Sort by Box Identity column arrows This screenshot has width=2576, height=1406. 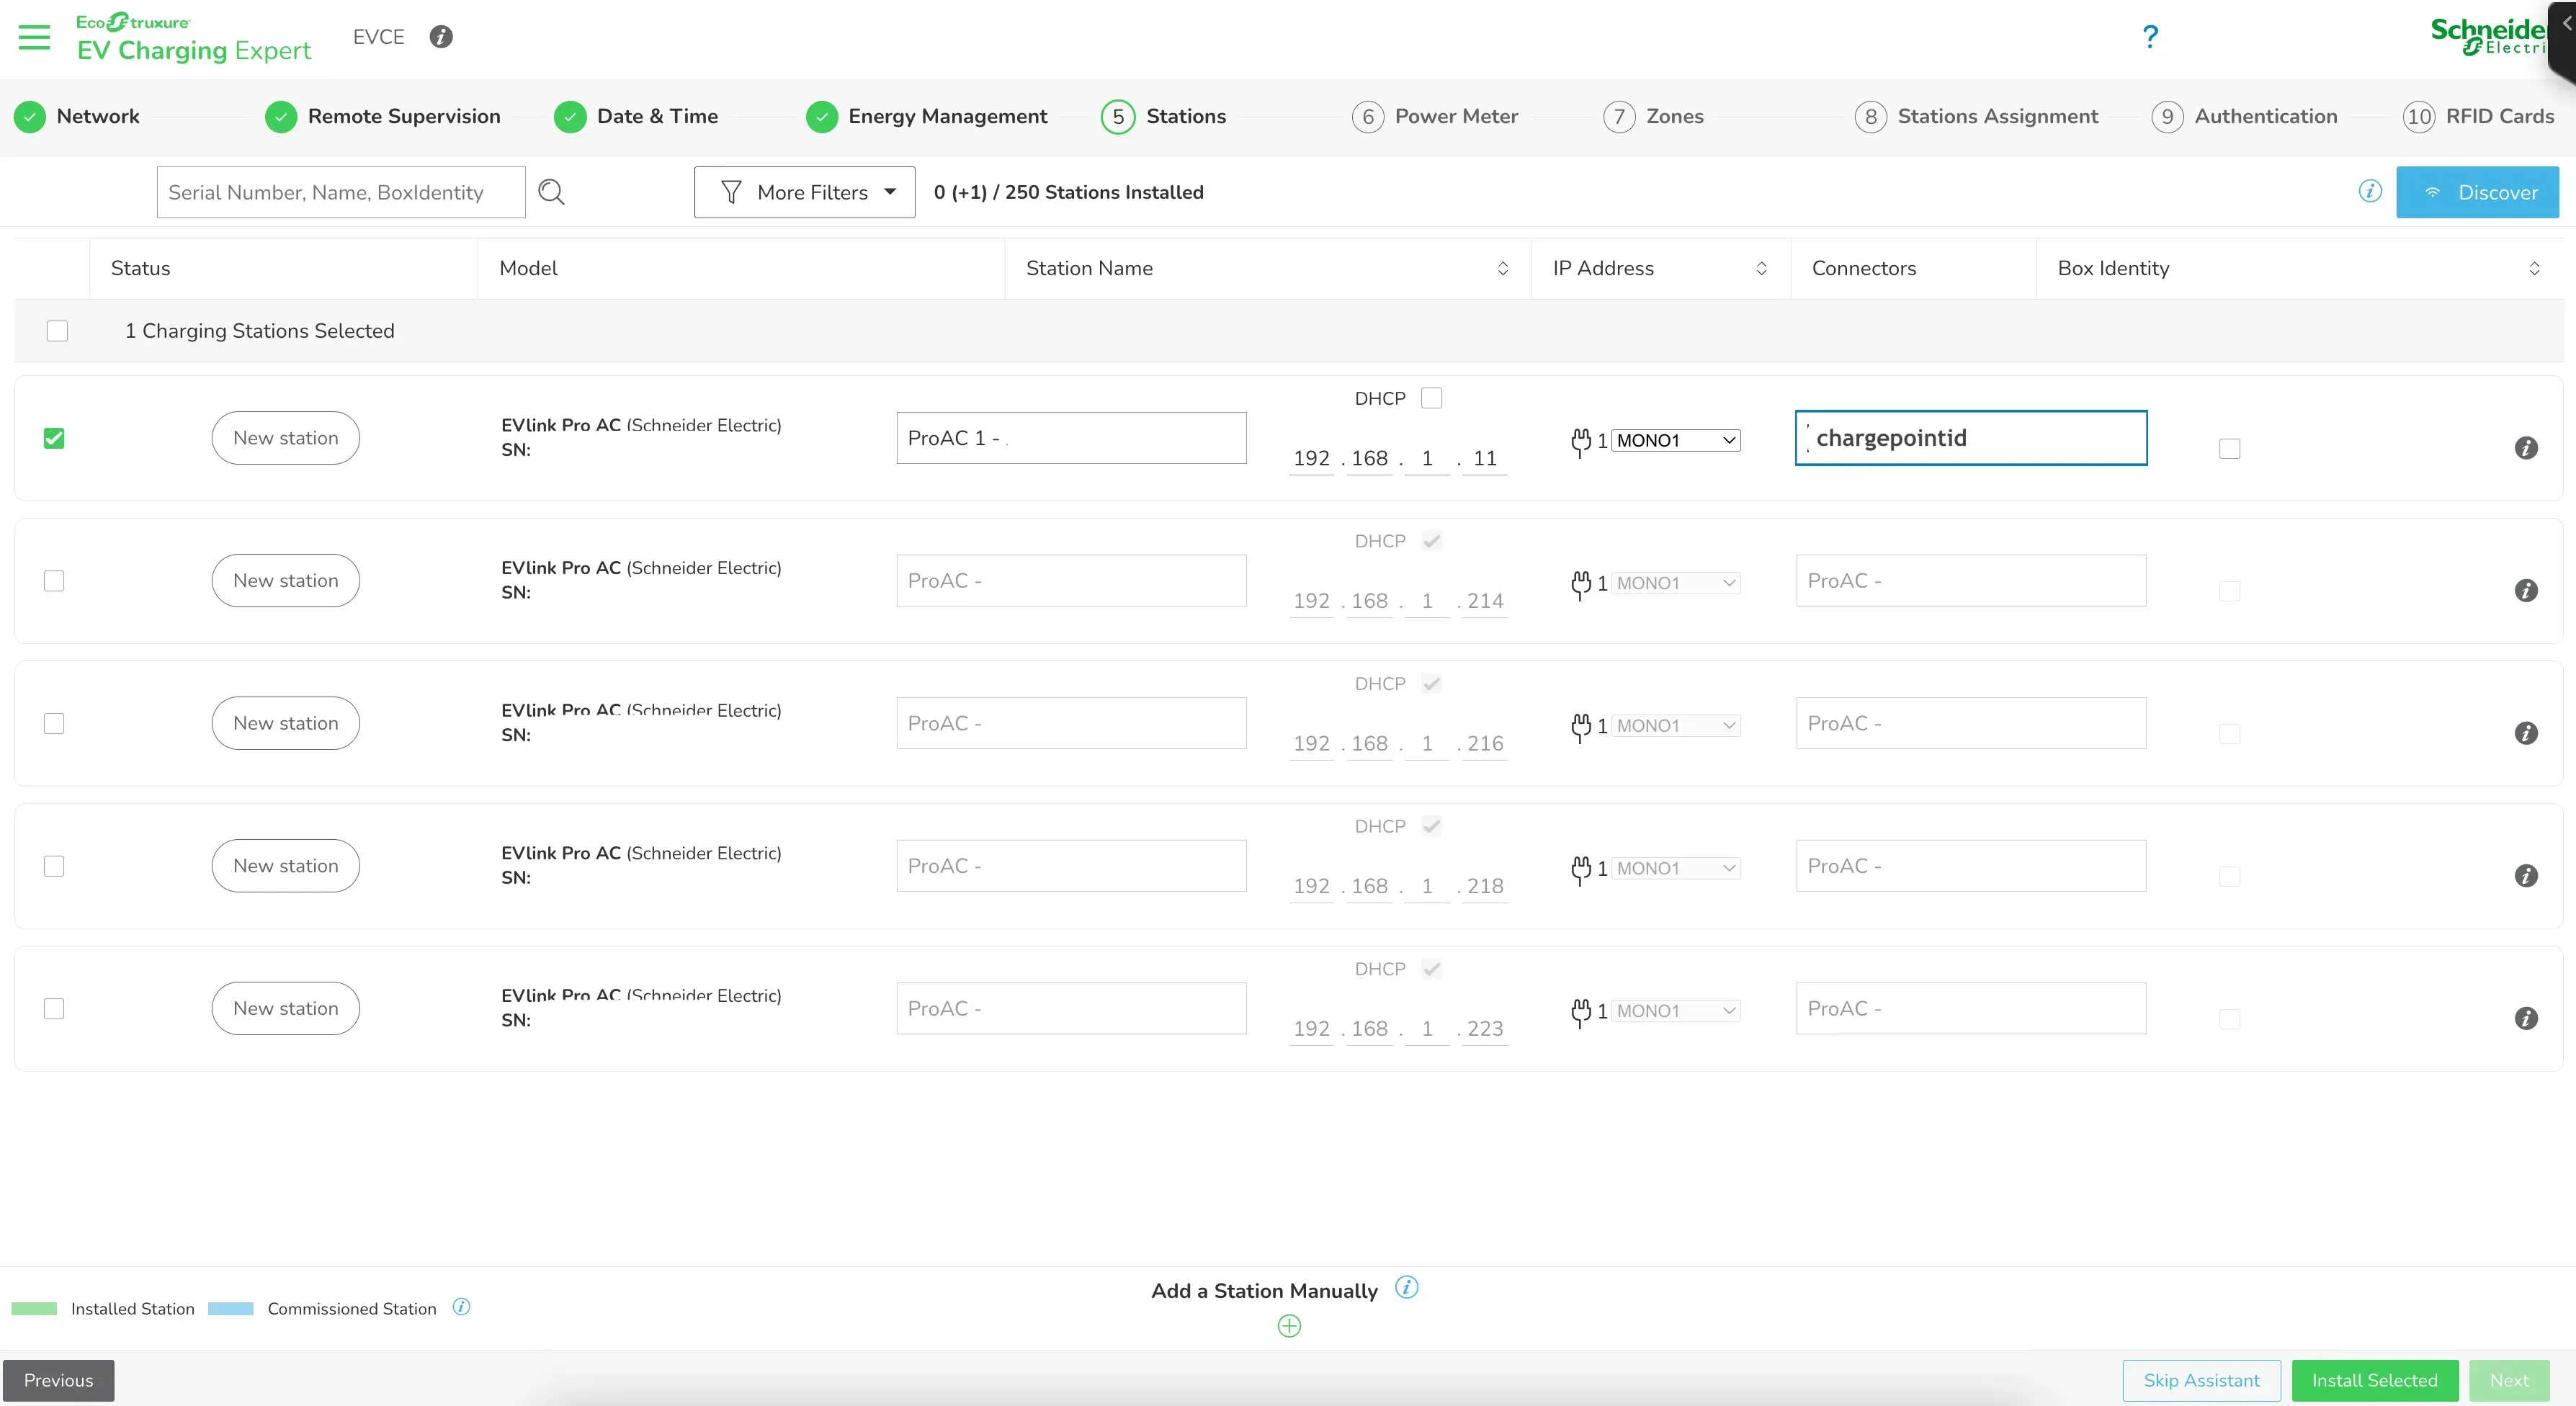pyautogui.click(x=2534, y=268)
